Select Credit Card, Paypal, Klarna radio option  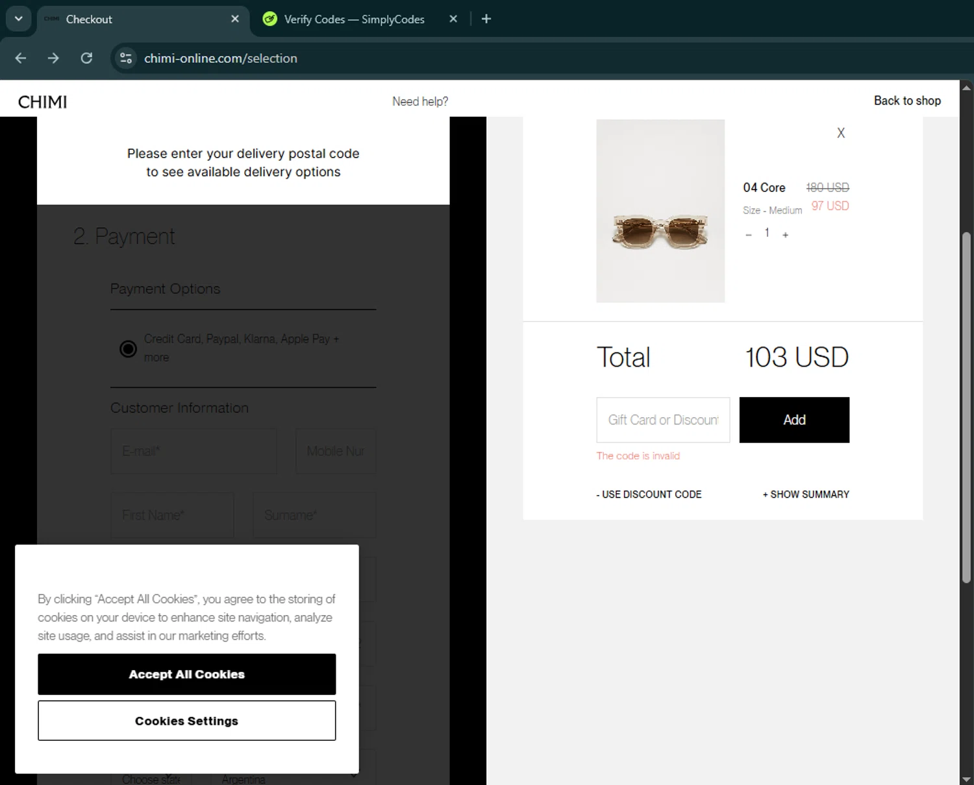point(128,349)
